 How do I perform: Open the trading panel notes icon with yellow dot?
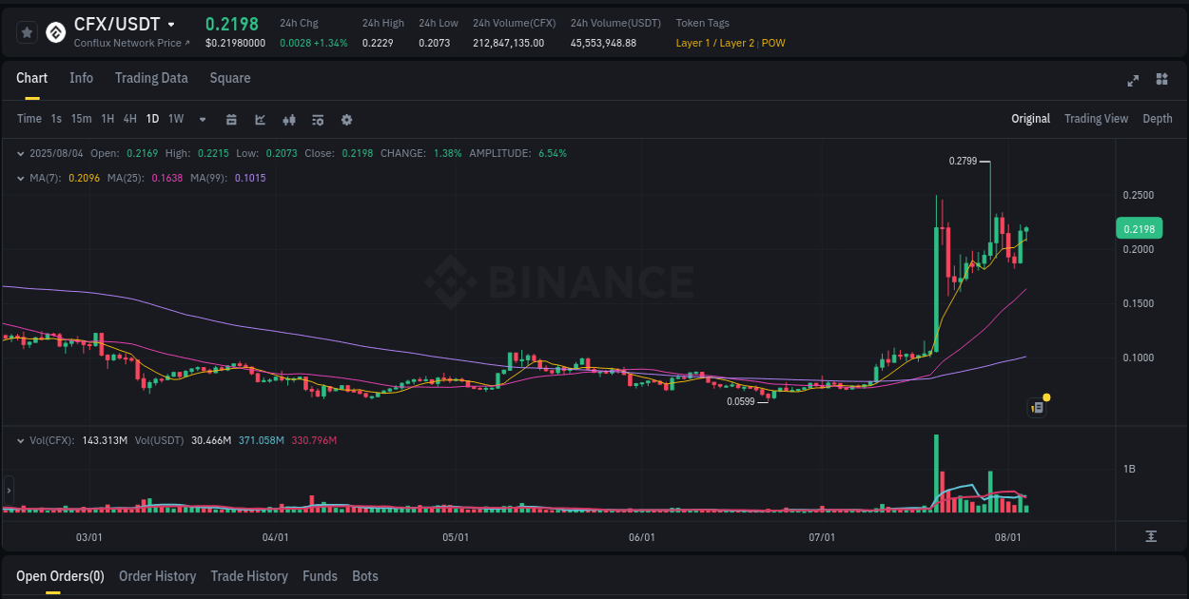point(1036,406)
